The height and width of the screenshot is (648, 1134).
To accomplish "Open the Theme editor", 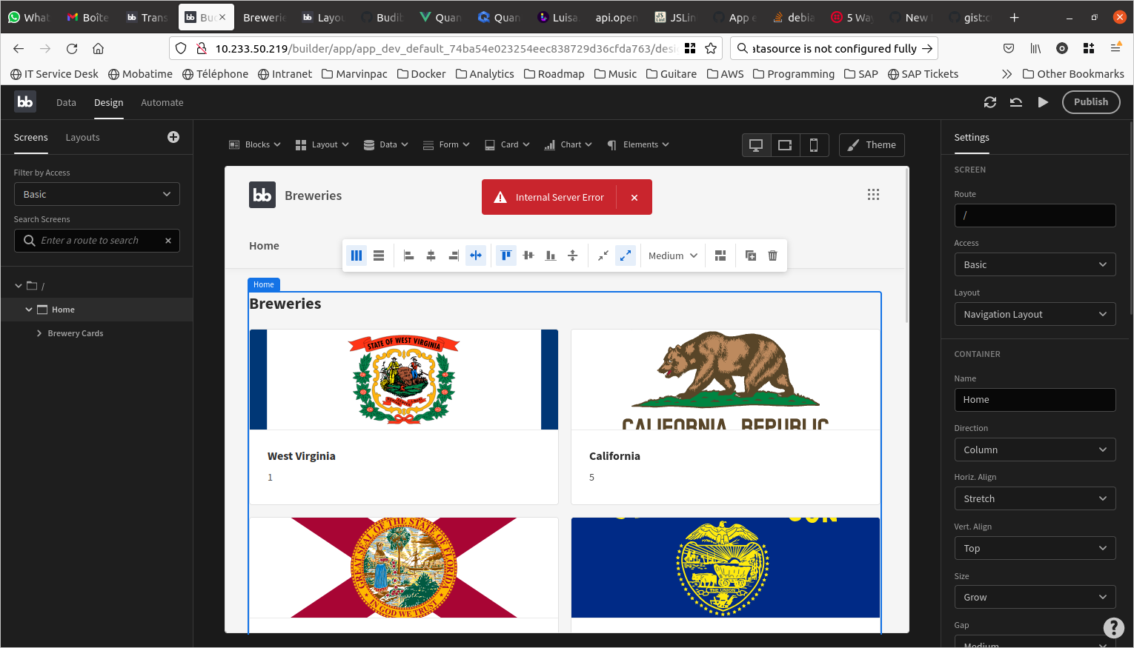I will click(872, 145).
